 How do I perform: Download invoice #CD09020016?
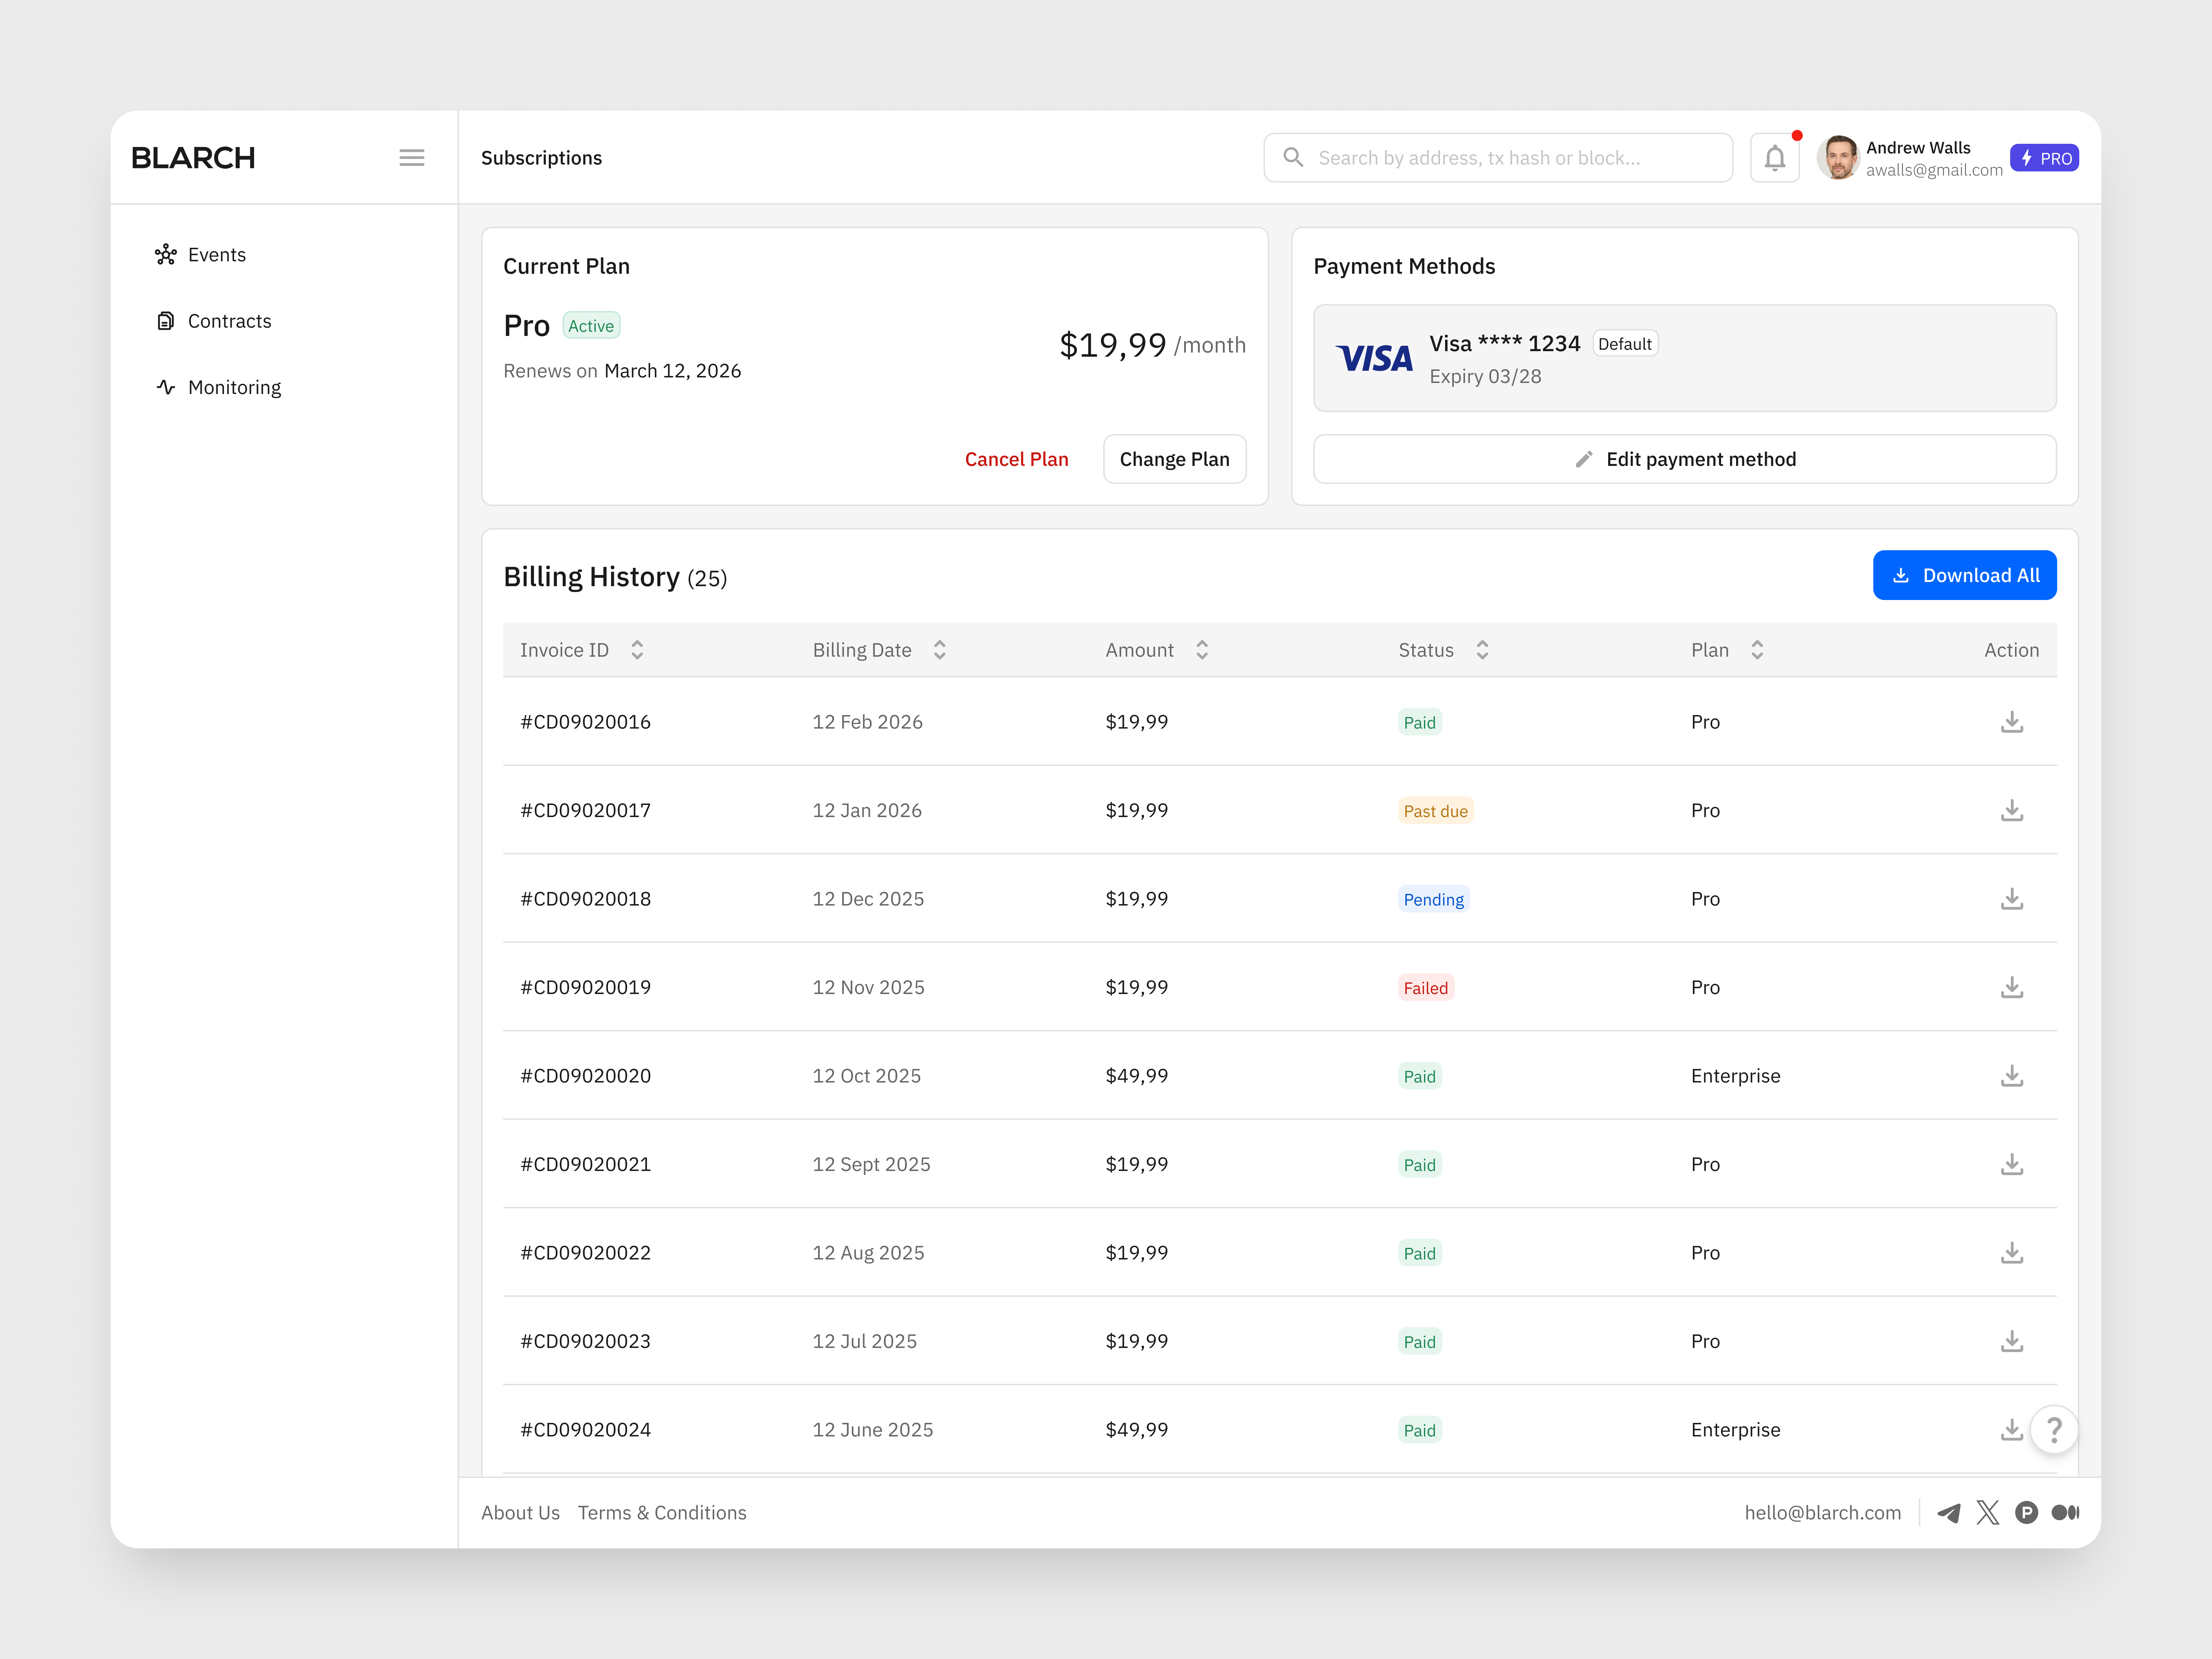tap(2012, 722)
